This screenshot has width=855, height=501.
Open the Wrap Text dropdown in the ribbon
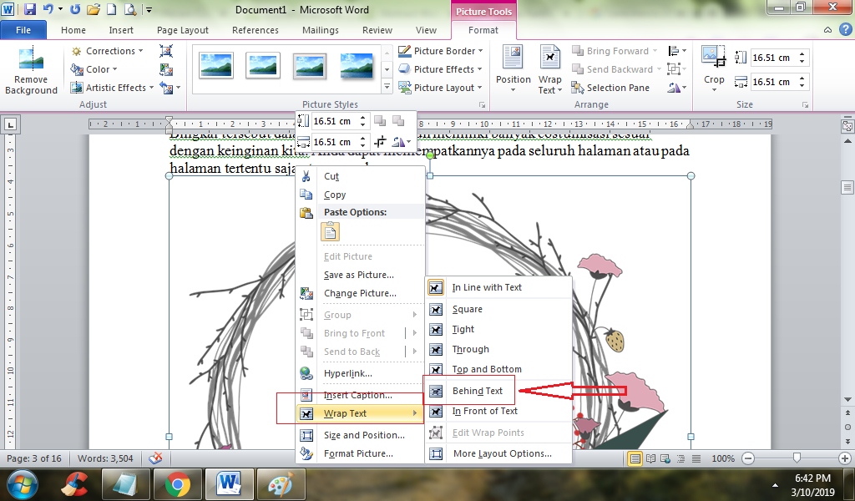click(549, 70)
